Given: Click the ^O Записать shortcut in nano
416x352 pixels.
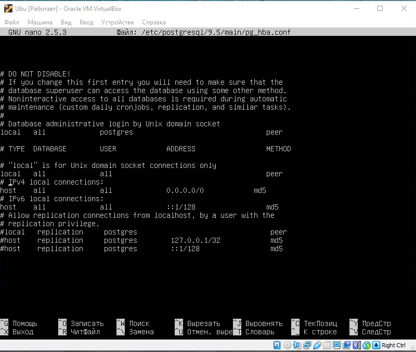Looking at the screenshot, I should pos(81,323).
